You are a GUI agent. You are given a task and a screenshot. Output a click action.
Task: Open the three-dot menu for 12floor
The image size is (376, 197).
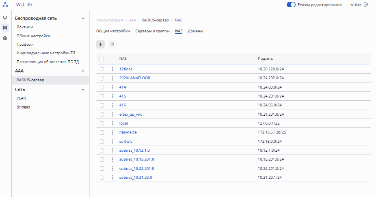[x=113, y=69]
